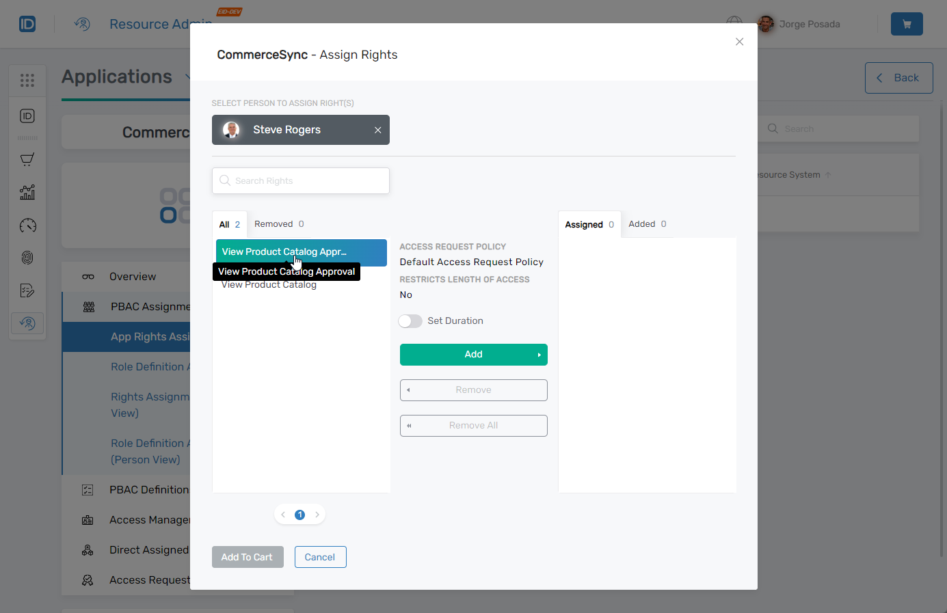Remove Steve Rogers from selected person

coord(377,130)
